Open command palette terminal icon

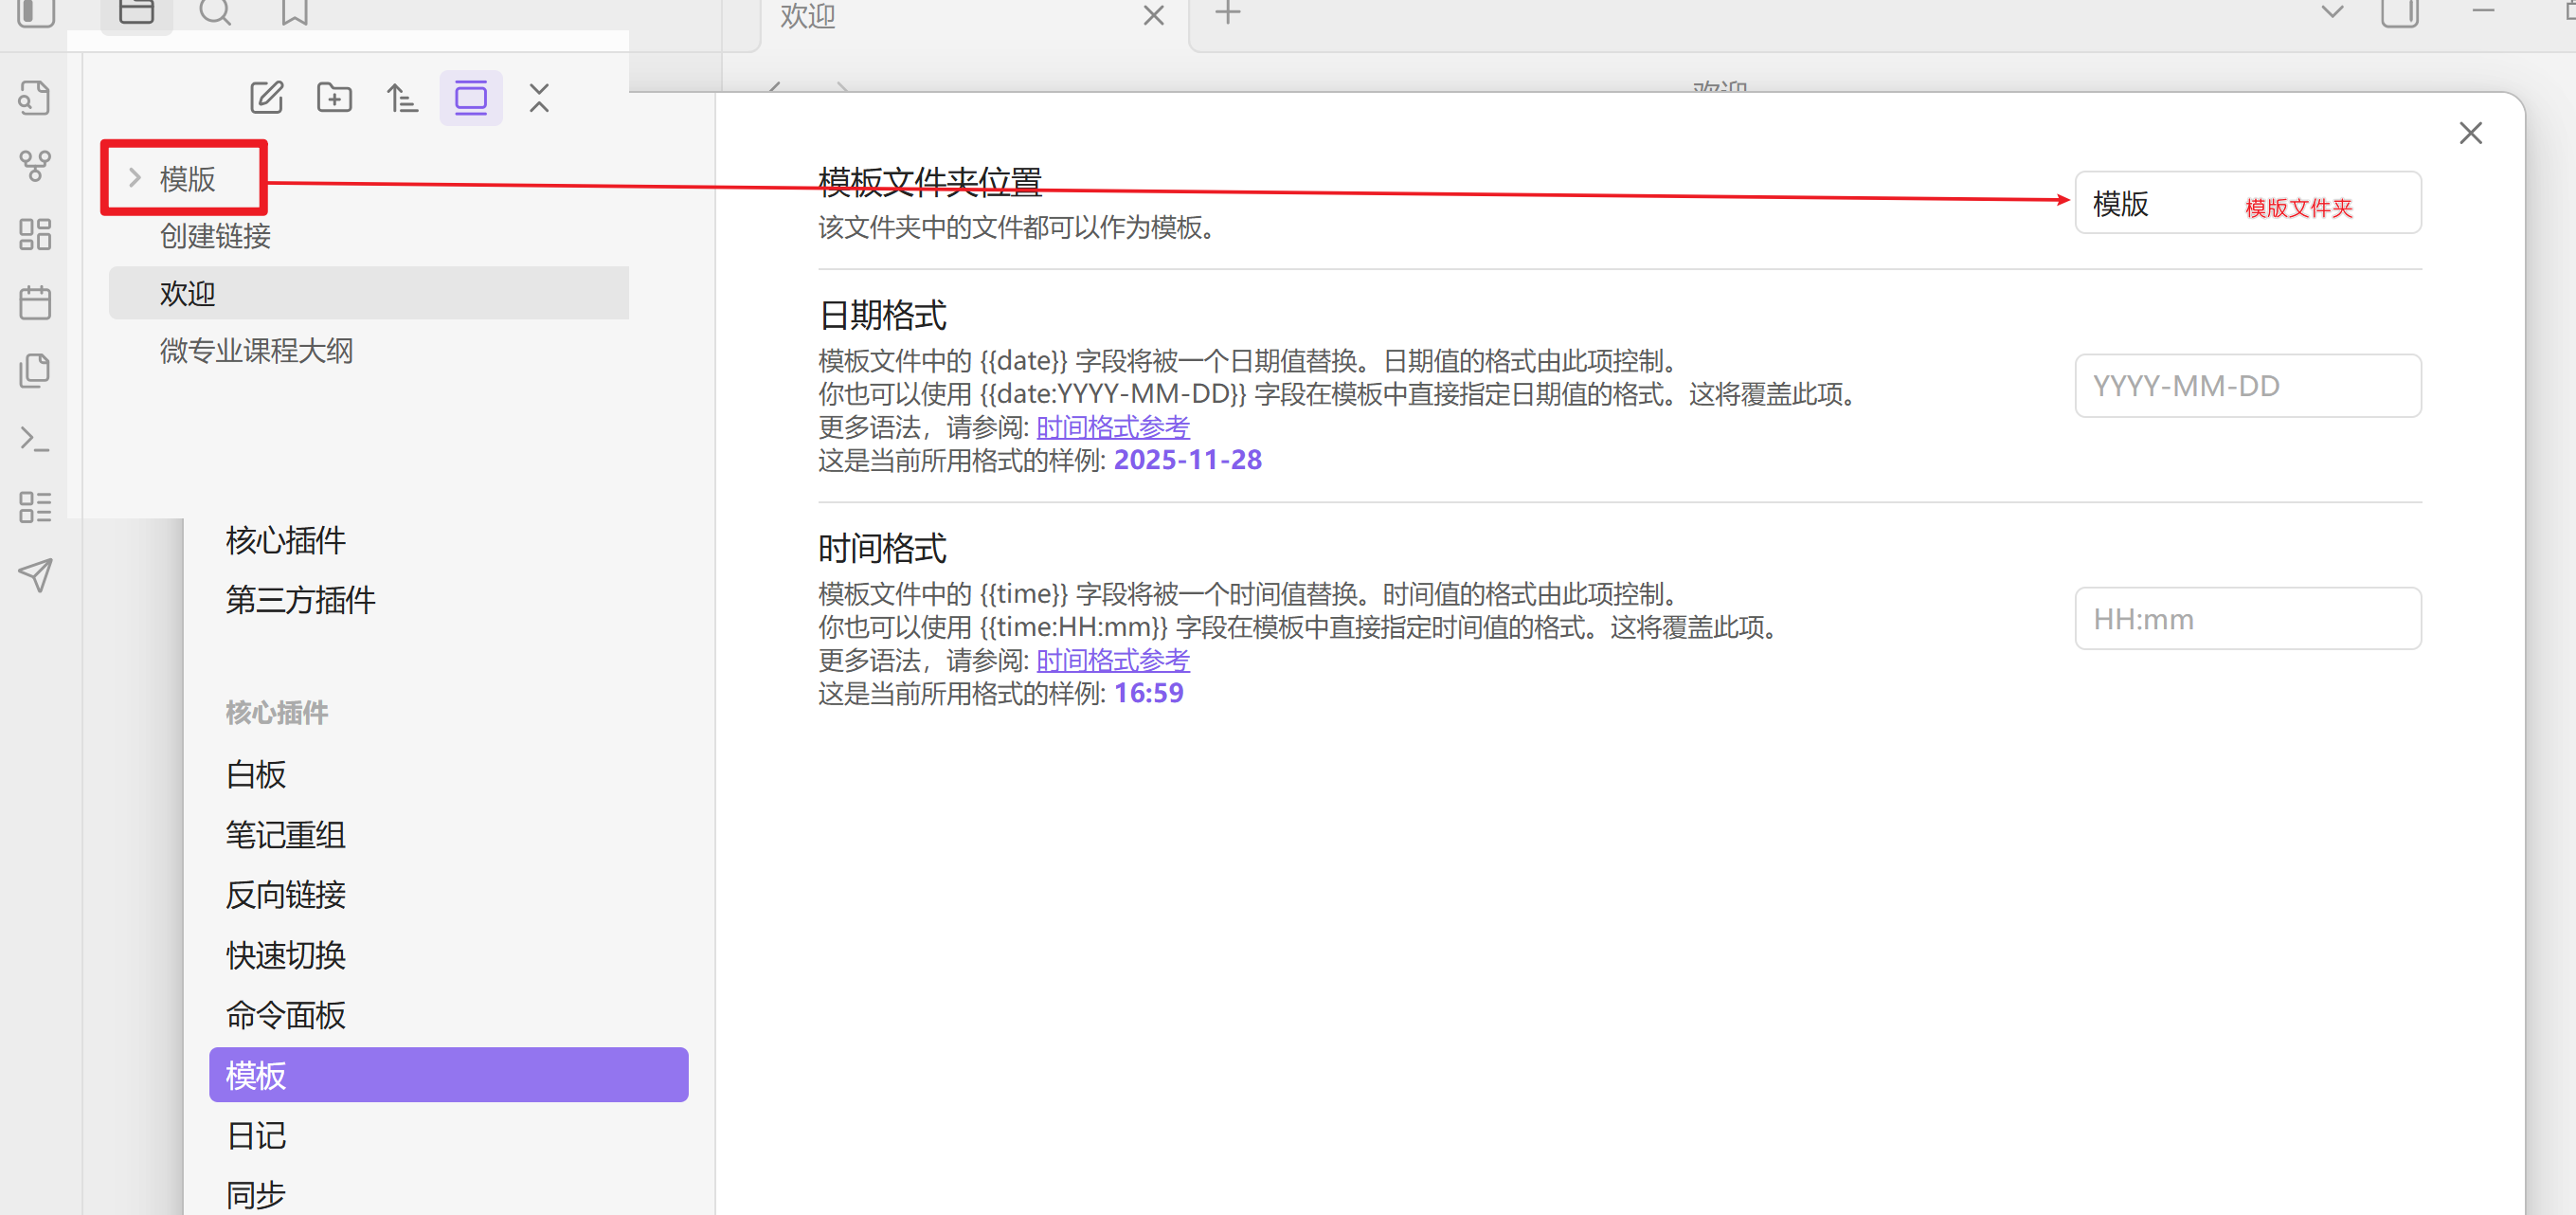pos(35,439)
